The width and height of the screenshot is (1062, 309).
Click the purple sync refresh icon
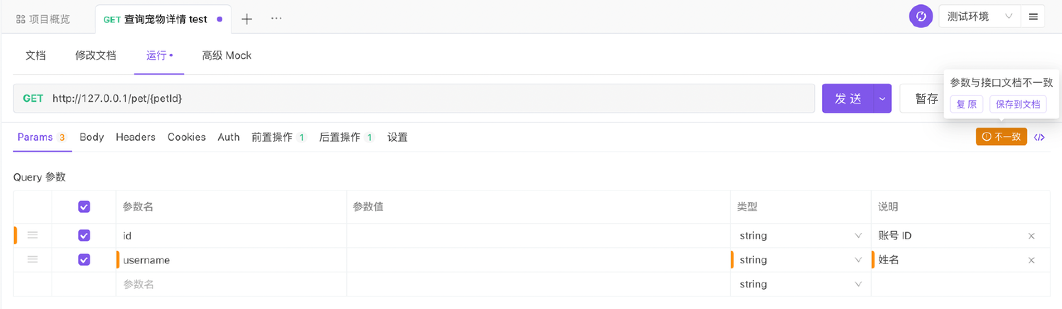tap(921, 17)
